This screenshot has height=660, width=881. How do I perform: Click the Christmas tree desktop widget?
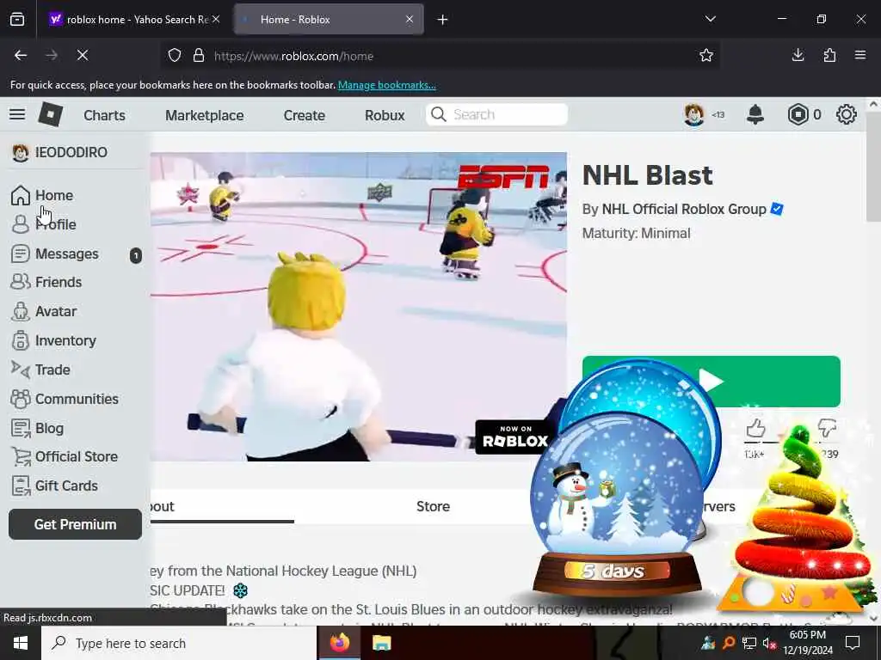797,519
